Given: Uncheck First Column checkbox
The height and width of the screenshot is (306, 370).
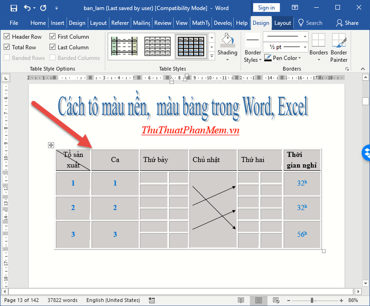Looking at the screenshot, I should click(52, 36).
